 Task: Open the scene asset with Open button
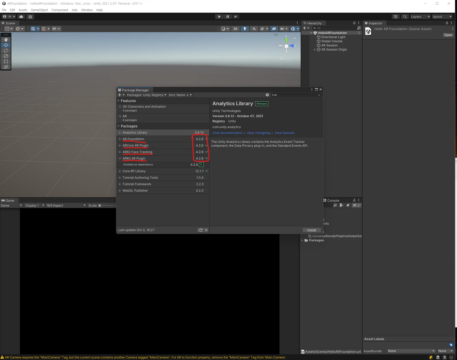click(448, 35)
